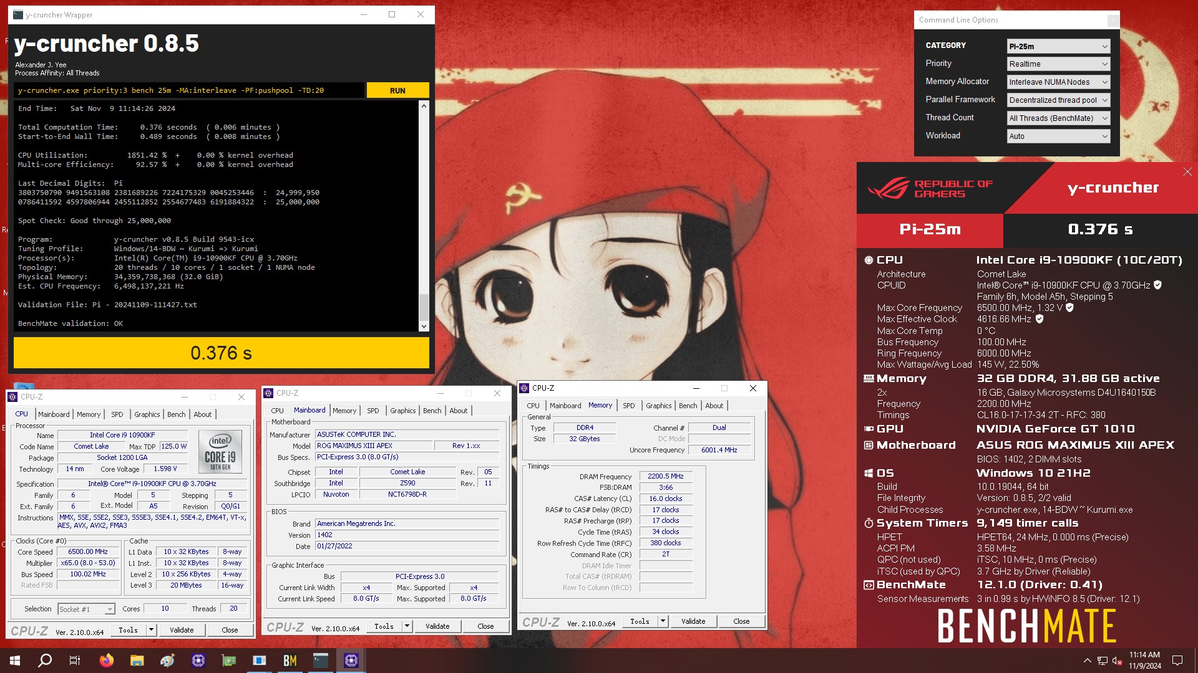Select the Core Speed 6500.00 MHz value
The image size is (1198, 673).
click(88, 552)
